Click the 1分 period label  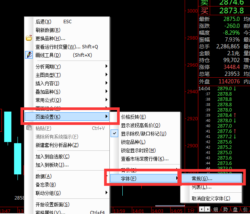coord(191,211)
